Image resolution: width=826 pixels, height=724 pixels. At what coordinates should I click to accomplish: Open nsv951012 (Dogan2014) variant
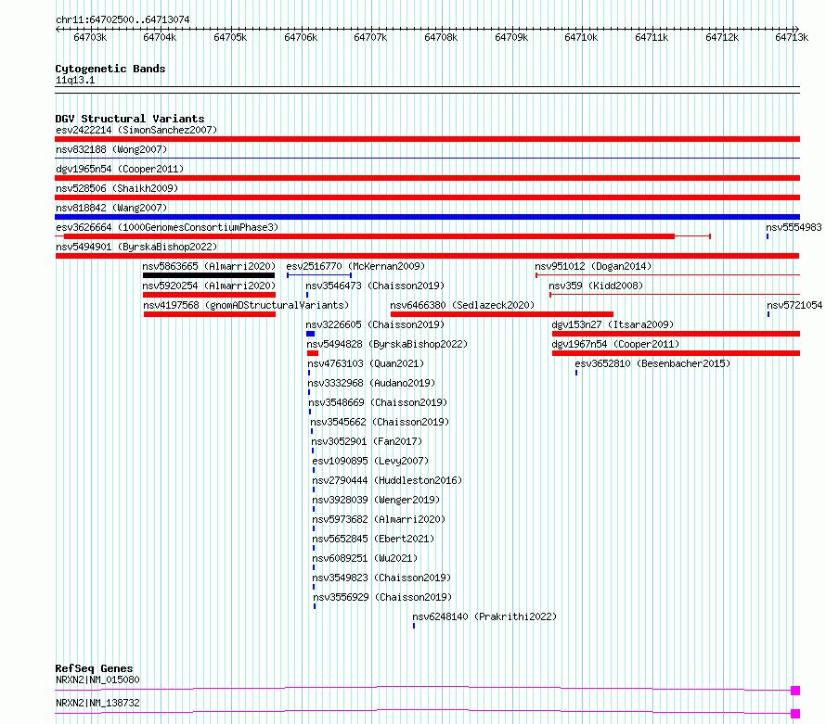tap(593, 266)
